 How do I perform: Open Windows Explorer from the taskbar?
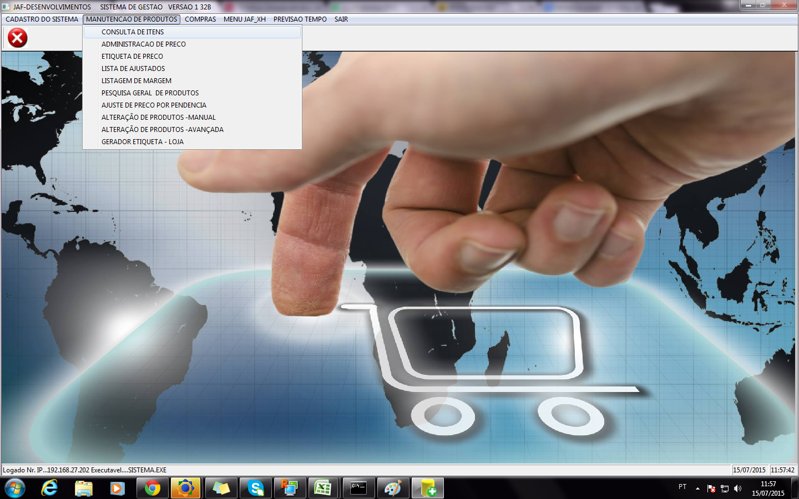pos(84,488)
